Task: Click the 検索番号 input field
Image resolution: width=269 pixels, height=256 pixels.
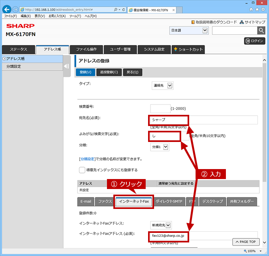Action: coord(160,108)
